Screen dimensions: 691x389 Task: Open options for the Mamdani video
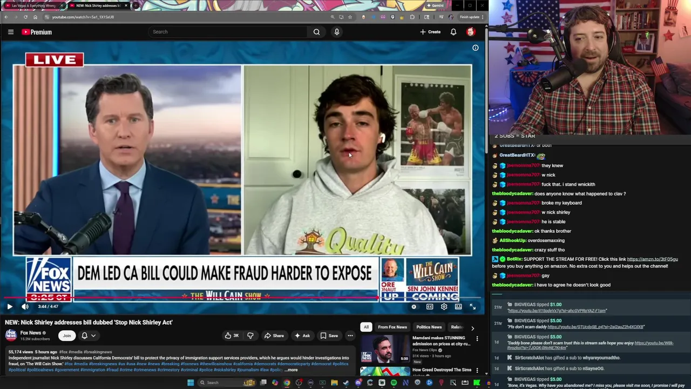point(477,339)
